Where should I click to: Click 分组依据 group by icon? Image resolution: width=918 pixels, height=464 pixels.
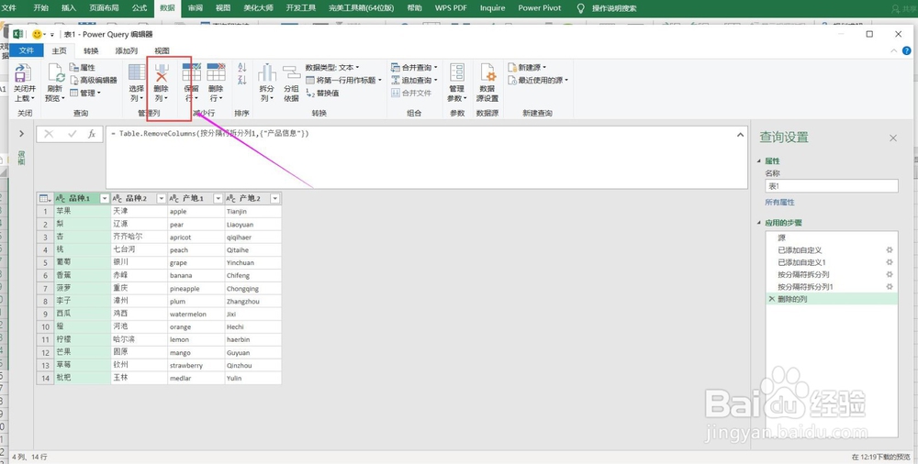coord(292,72)
